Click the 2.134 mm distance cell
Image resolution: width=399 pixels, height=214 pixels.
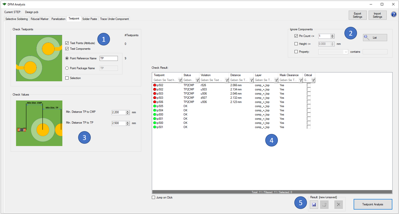236,89
